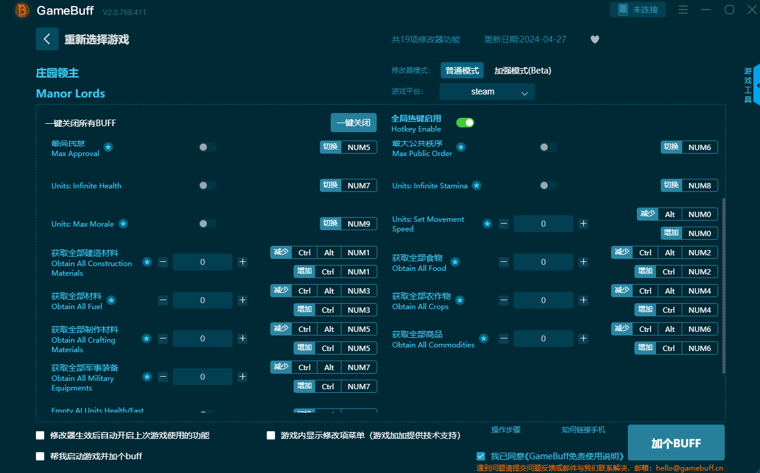Viewport: 760px width, 473px height.
Task: Click the 加个BUFF button
Action: pos(676,444)
